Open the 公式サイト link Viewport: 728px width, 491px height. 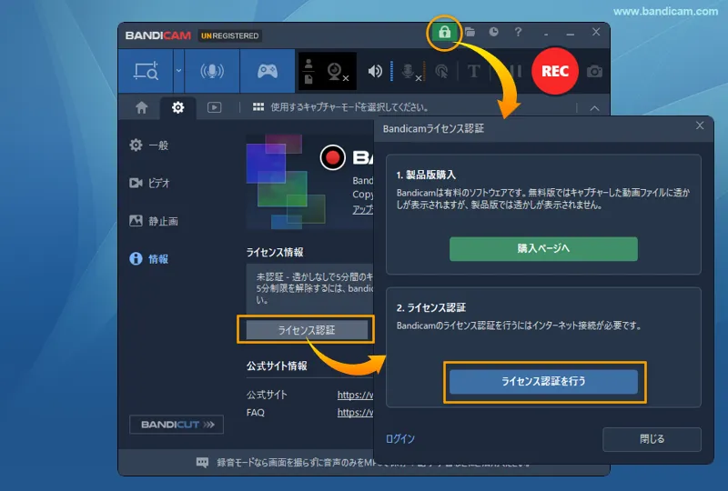click(355, 395)
